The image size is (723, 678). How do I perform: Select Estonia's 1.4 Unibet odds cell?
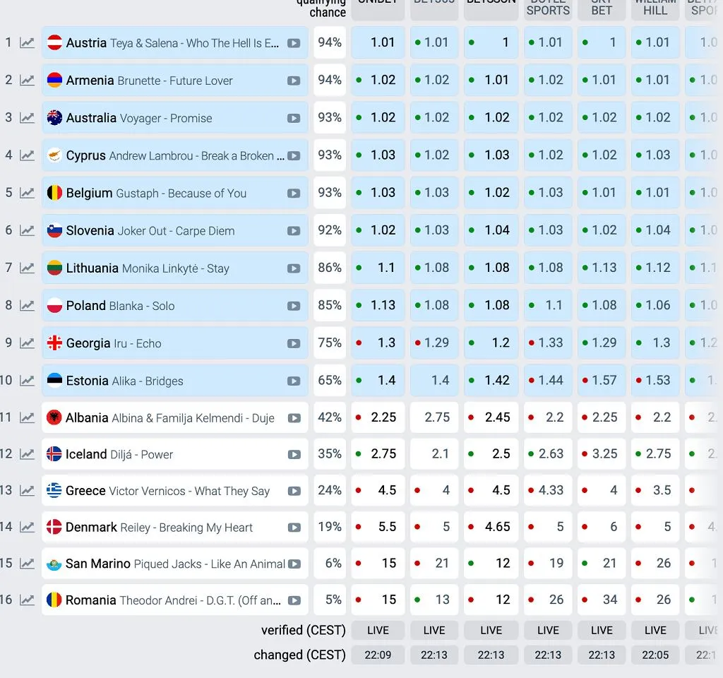[378, 380]
